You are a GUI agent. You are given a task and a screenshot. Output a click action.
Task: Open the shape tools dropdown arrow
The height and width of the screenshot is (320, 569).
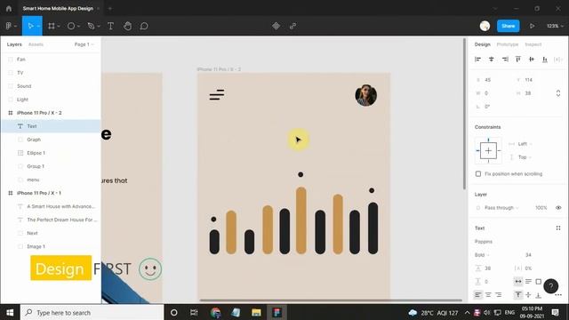click(78, 26)
